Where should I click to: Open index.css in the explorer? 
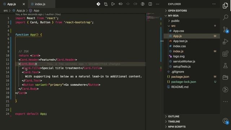(x=179, y=46)
